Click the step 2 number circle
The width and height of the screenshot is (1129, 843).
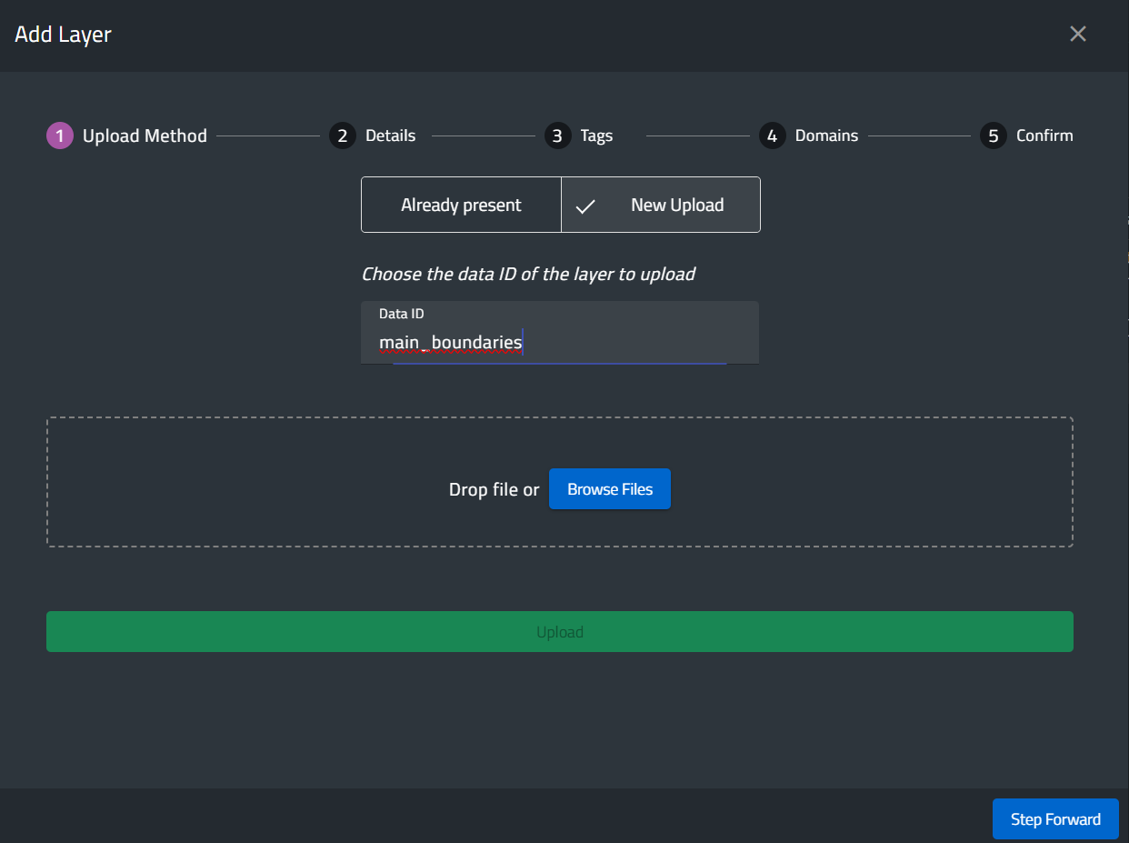point(342,136)
